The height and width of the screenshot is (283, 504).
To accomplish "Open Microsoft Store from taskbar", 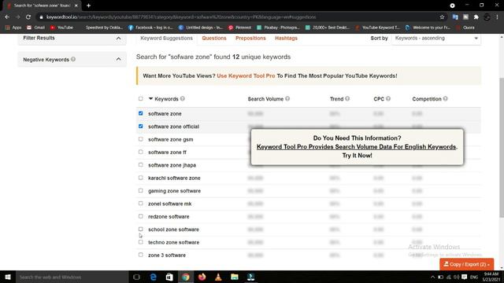I will pyautogui.click(x=169, y=277).
